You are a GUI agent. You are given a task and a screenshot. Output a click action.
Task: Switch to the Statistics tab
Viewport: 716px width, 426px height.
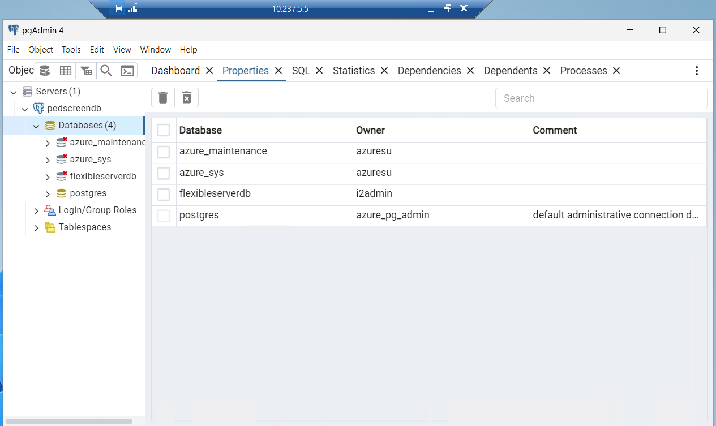tap(354, 71)
